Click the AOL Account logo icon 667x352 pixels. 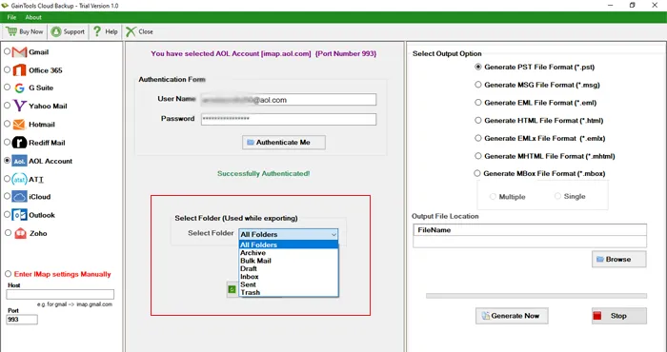point(20,161)
